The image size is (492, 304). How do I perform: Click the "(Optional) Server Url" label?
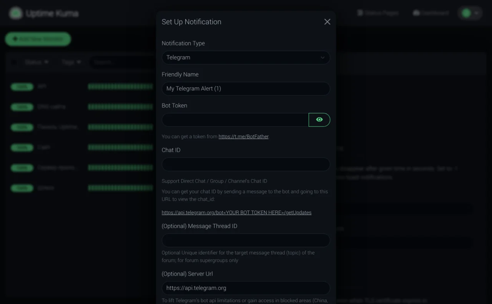[x=187, y=274]
